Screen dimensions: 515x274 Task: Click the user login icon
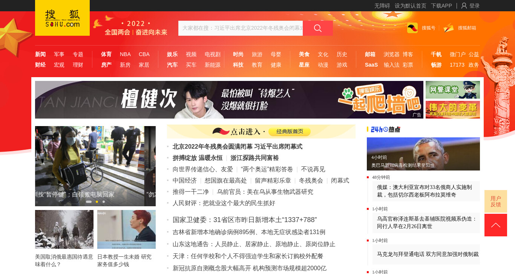tap(464, 6)
